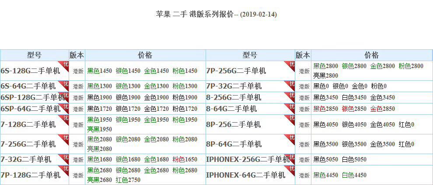Select model name 8-256G二手单机

coord(234,97)
